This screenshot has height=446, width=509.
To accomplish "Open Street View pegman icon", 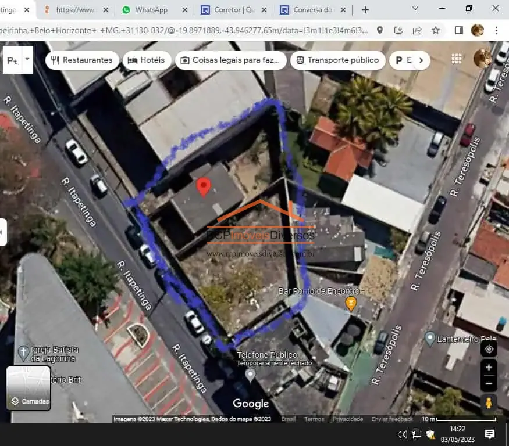I will pyautogui.click(x=489, y=403).
